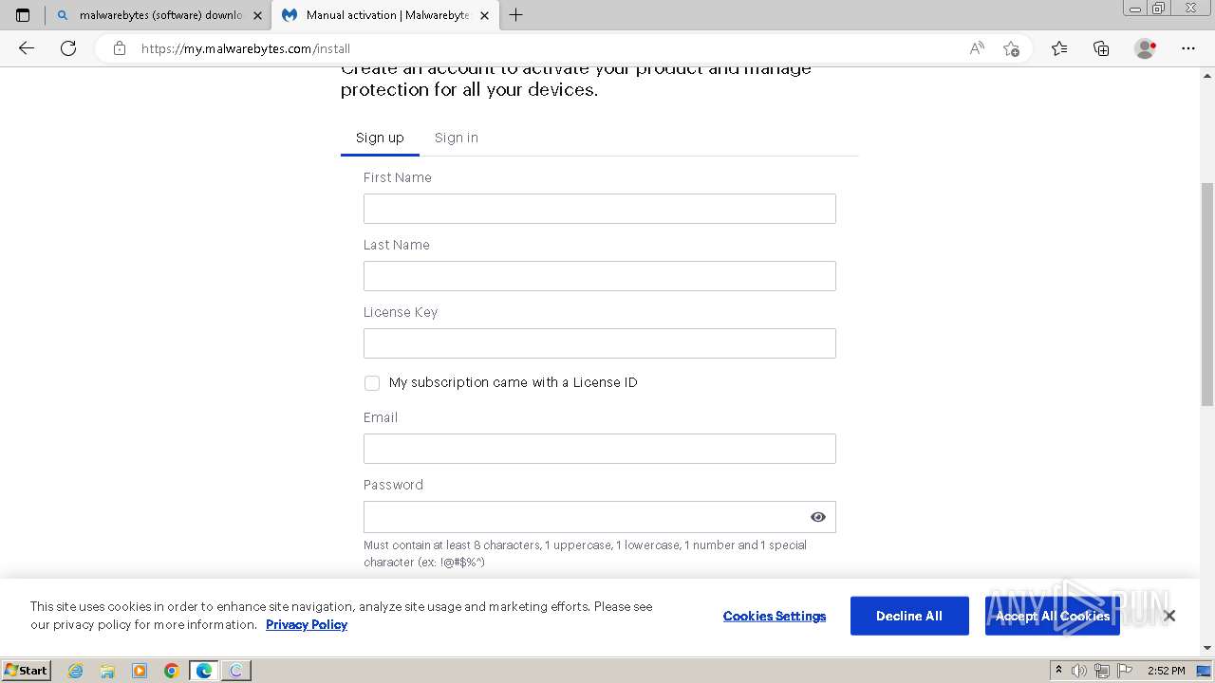1215x683 pixels.
Task: Dismiss the cookie banner with X
Action: pyautogui.click(x=1169, y=616)
